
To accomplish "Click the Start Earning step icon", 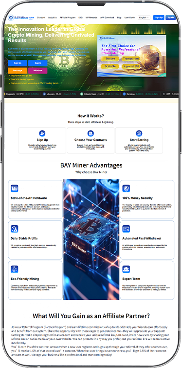I will point(139,133).
